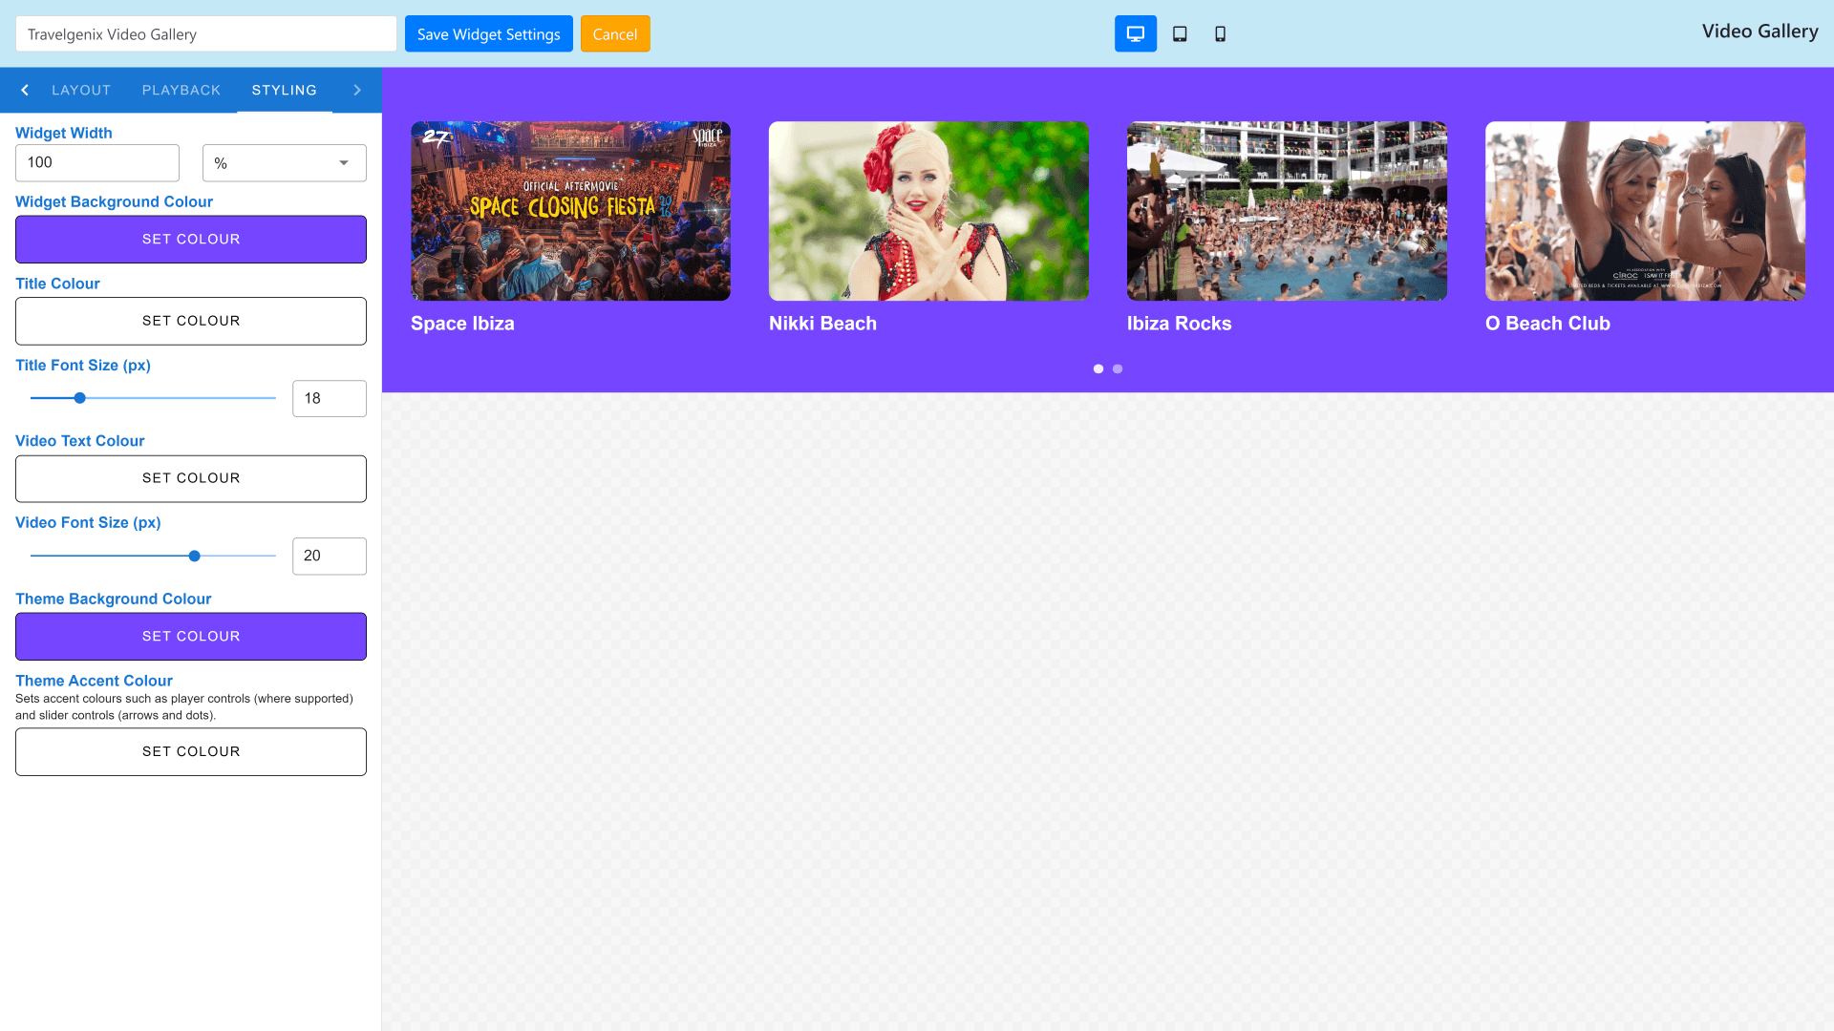Click the Video Gallery heading
The height and width of the screenshot is (1031, 1834).
(1759, 32)
